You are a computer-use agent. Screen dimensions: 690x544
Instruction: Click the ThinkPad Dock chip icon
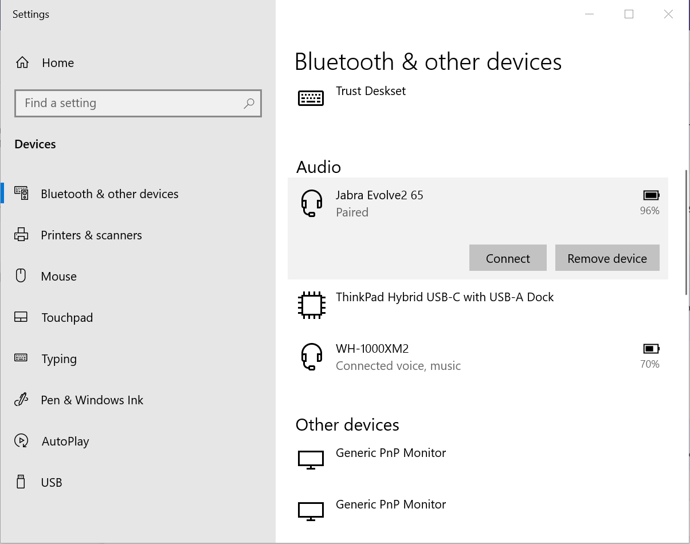click(312, 305)
